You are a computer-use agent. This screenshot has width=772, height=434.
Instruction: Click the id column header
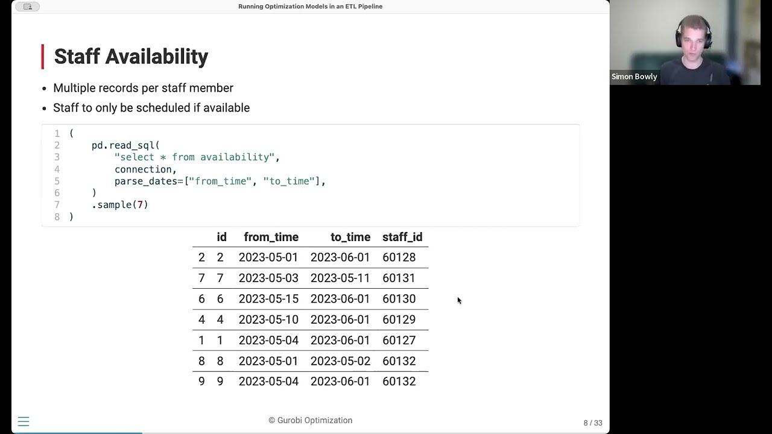tap(221, 237)
